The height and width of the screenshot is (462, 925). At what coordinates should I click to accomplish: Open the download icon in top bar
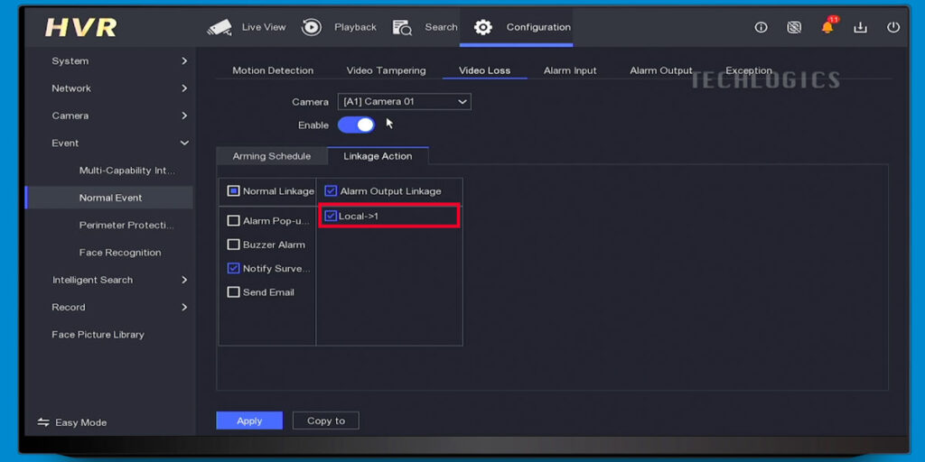coord(860,27)
